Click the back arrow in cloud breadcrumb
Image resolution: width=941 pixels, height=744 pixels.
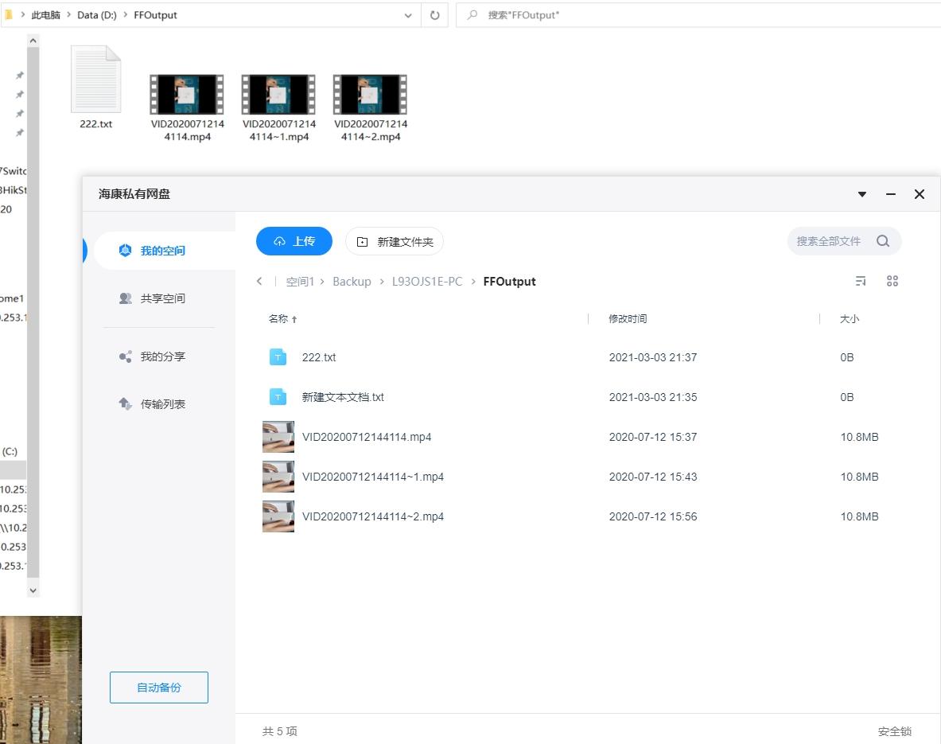click(259, 281)
